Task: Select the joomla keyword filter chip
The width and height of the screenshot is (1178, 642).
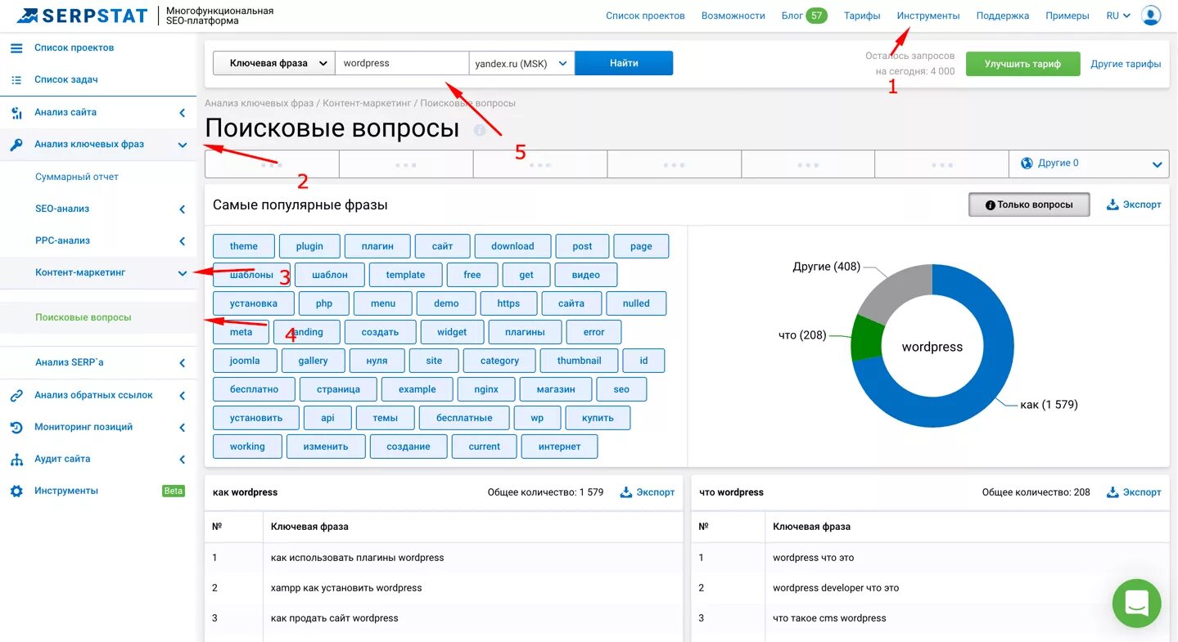Action: point(245,360)
